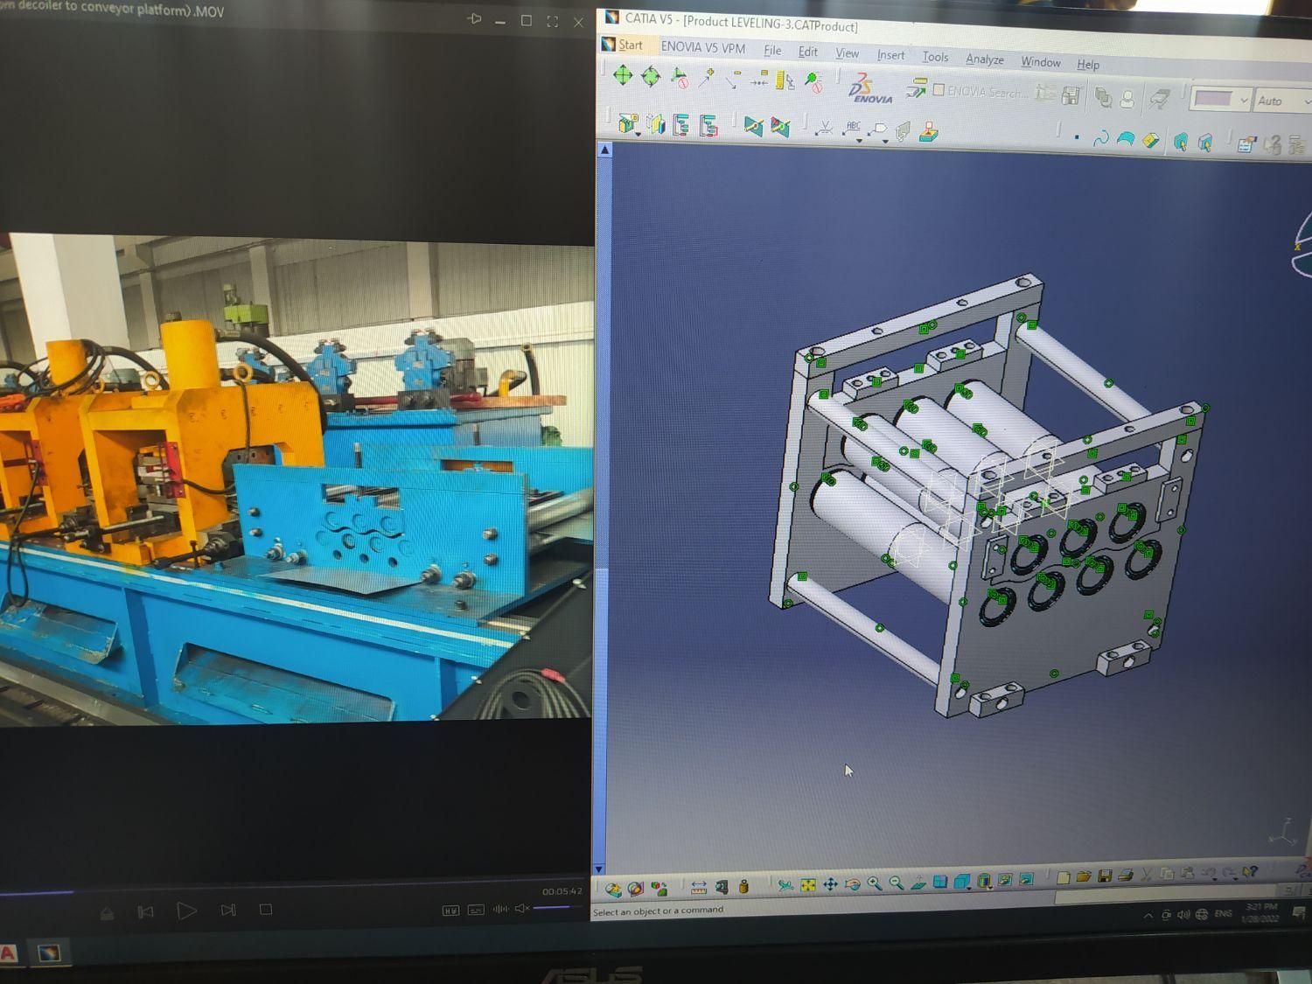Viewport: 1312px width, 984px height.
Task: Toggle the HW acceleration icon in the player
Action: [x=450, y=911]
